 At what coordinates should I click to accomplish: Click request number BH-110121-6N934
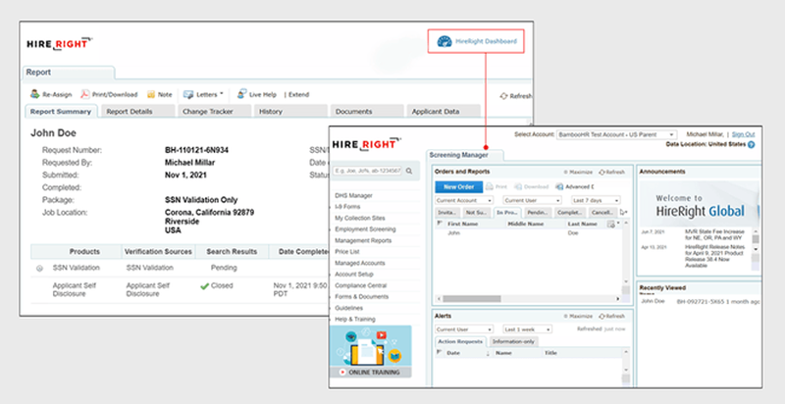tap(197, 150)
